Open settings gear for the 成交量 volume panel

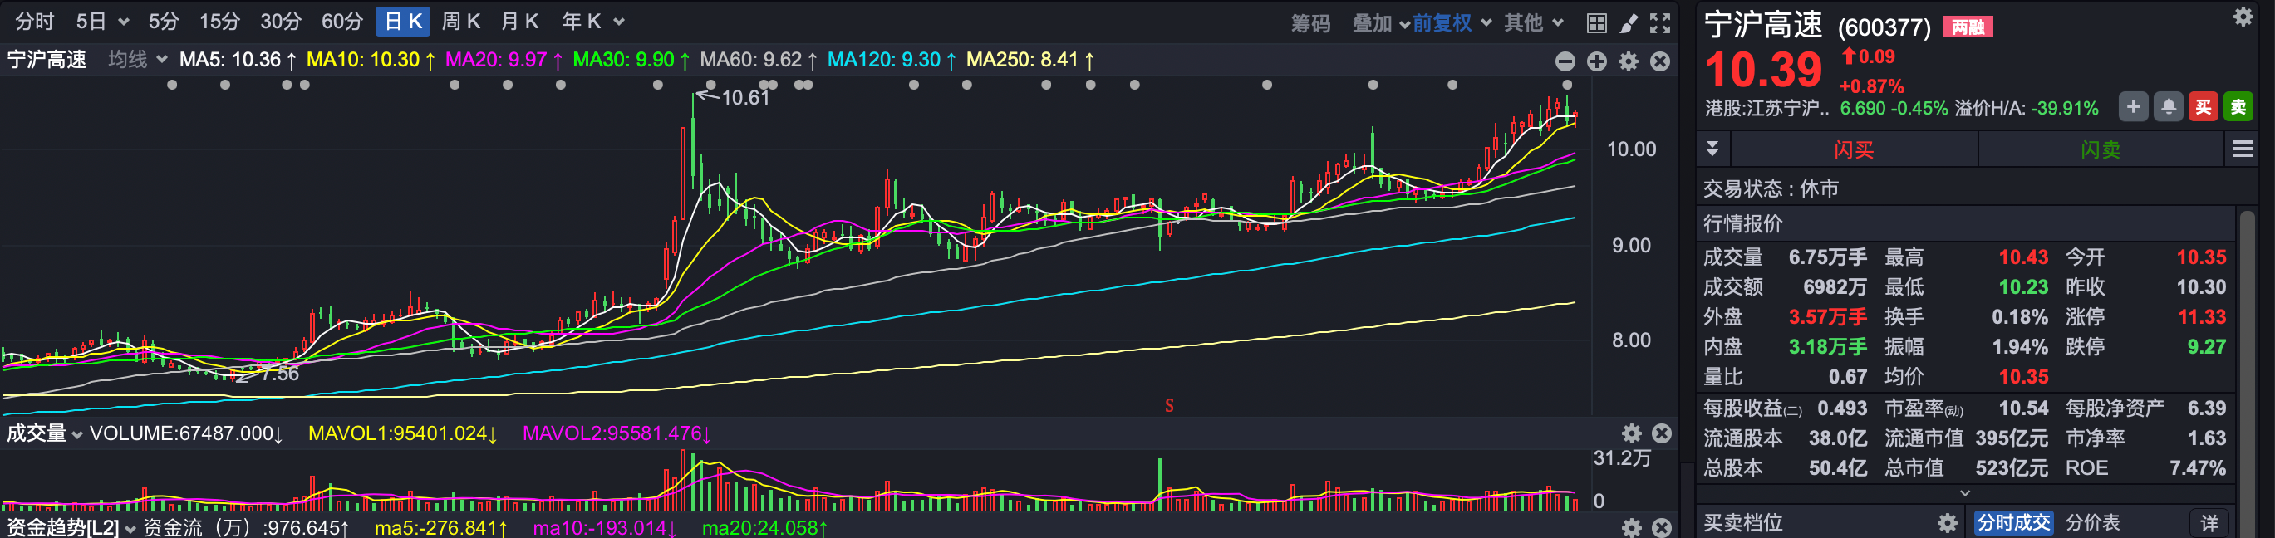pos(1631,433)
